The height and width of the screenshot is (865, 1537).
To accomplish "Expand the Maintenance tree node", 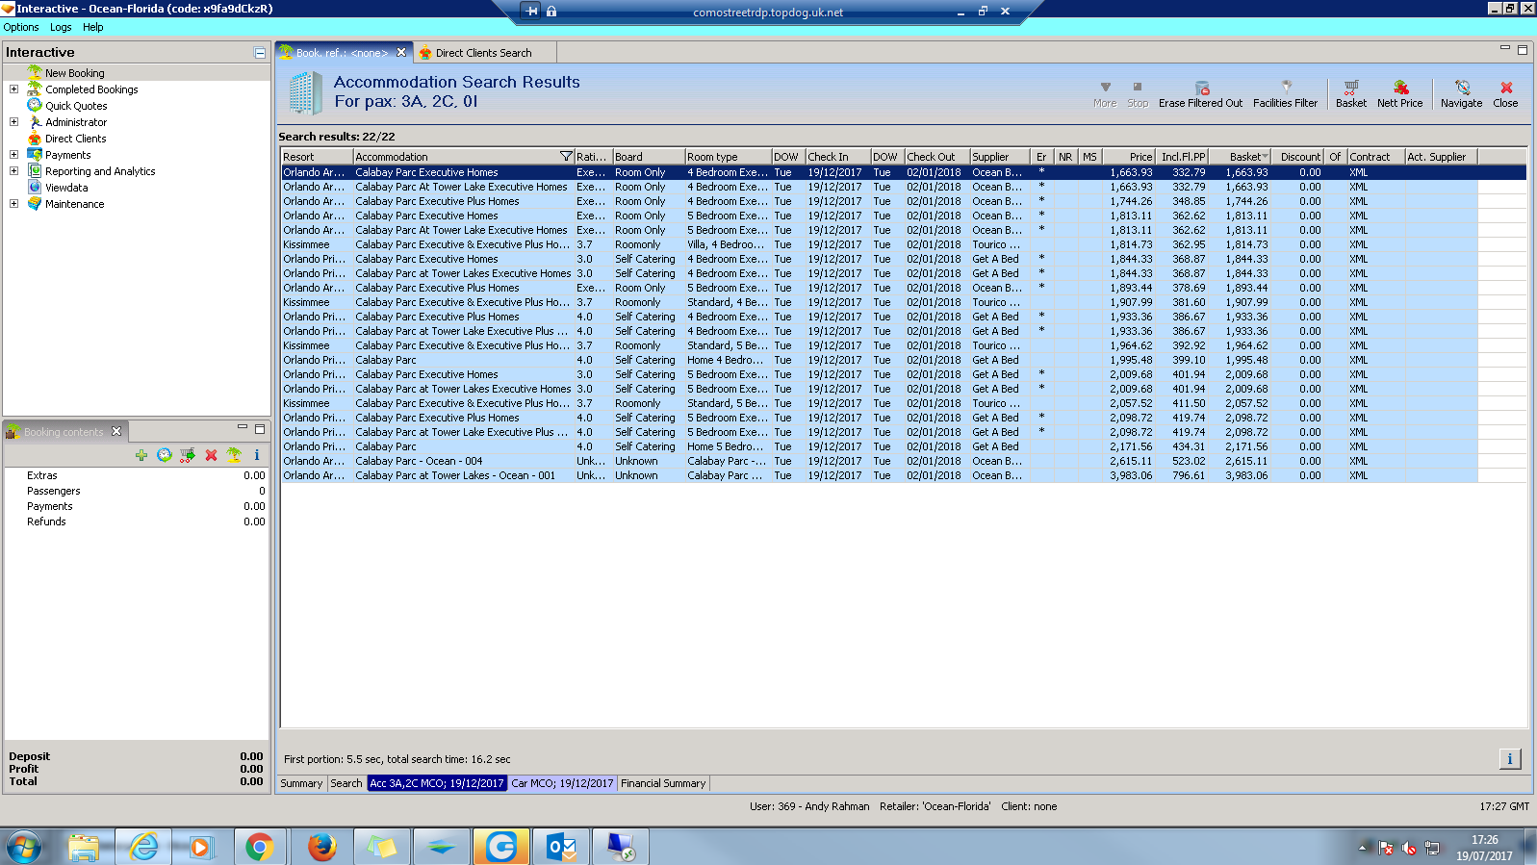I will pos(13,204).
